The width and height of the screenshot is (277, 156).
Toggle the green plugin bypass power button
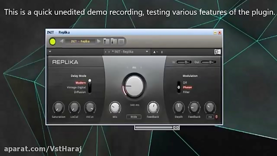click(x=52, y=42)
